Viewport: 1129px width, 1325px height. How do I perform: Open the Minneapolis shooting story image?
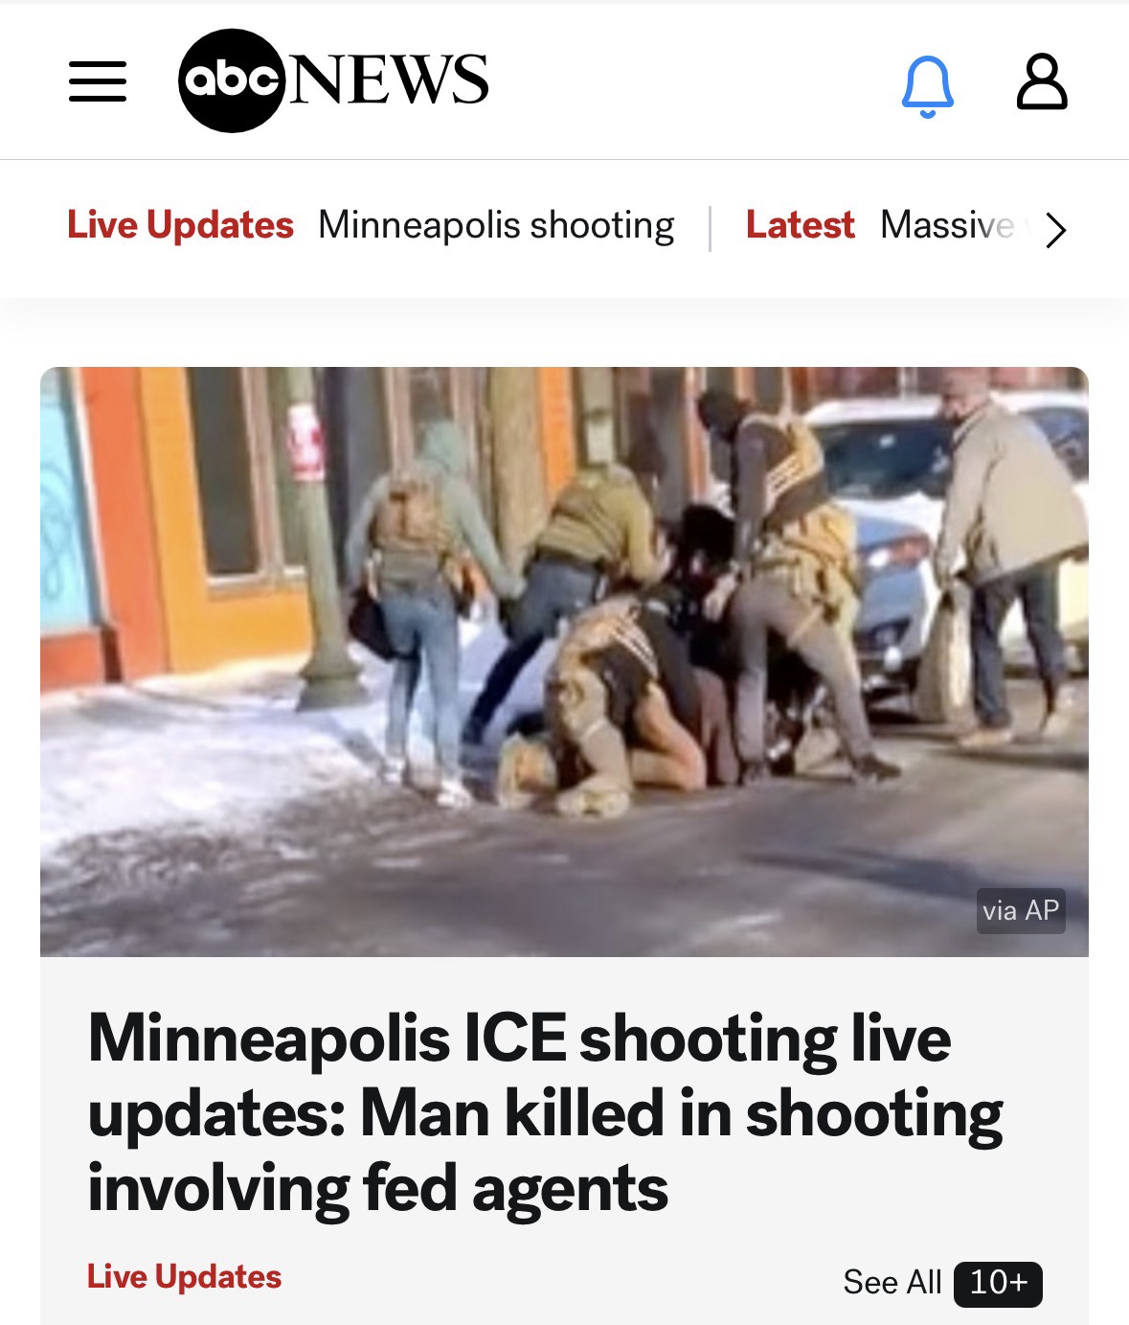(x=564, y=661)
